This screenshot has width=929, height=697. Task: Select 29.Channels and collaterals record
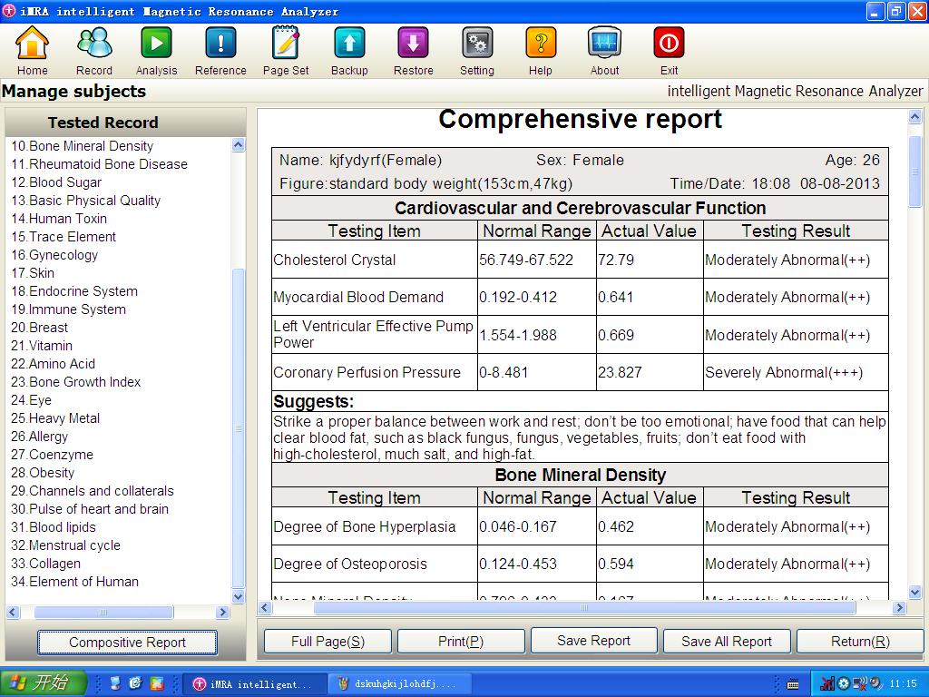coord(93,491)
